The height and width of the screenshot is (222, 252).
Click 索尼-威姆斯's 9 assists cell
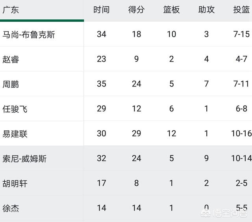pos(206,158)
